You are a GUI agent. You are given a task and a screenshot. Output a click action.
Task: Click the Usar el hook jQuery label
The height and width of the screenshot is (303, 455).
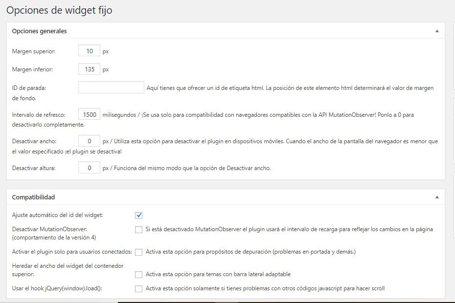(57, 288)
